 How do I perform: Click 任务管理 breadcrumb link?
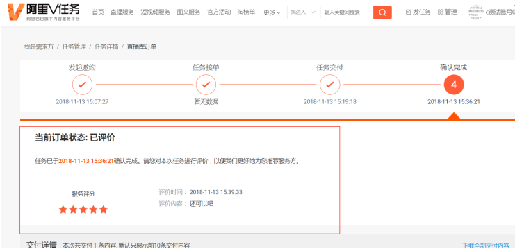pos(74,46)
